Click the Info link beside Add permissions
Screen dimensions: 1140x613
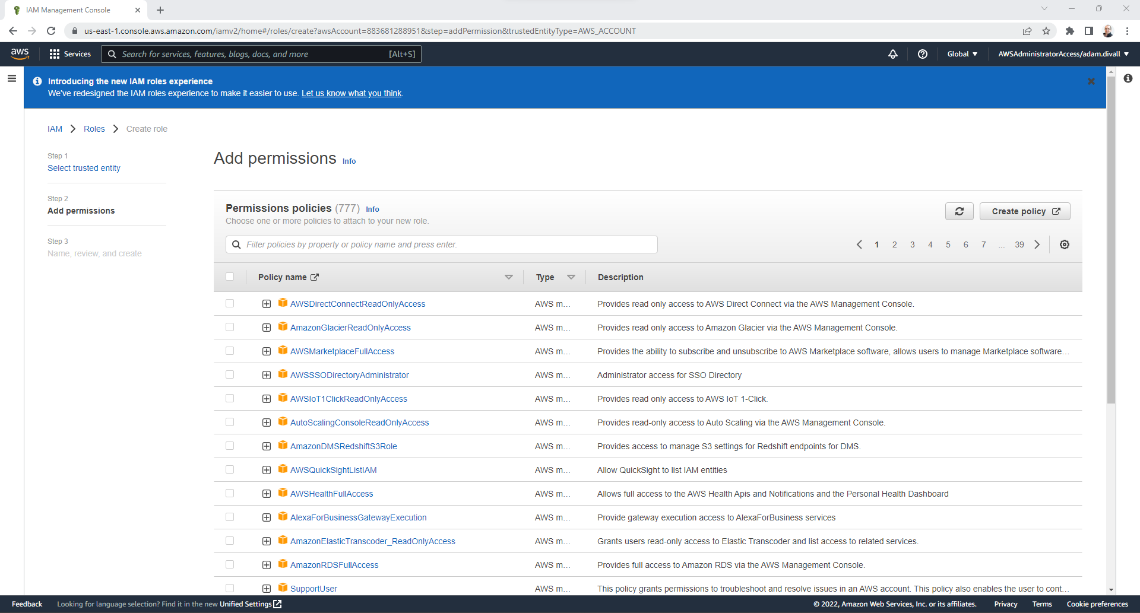pyautogui.click(x=349, y=161)
